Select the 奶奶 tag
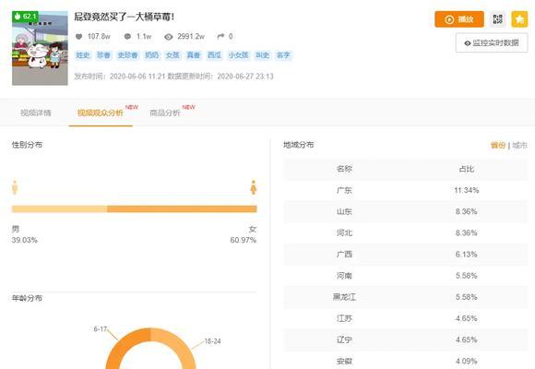 (x=152, y=55)
